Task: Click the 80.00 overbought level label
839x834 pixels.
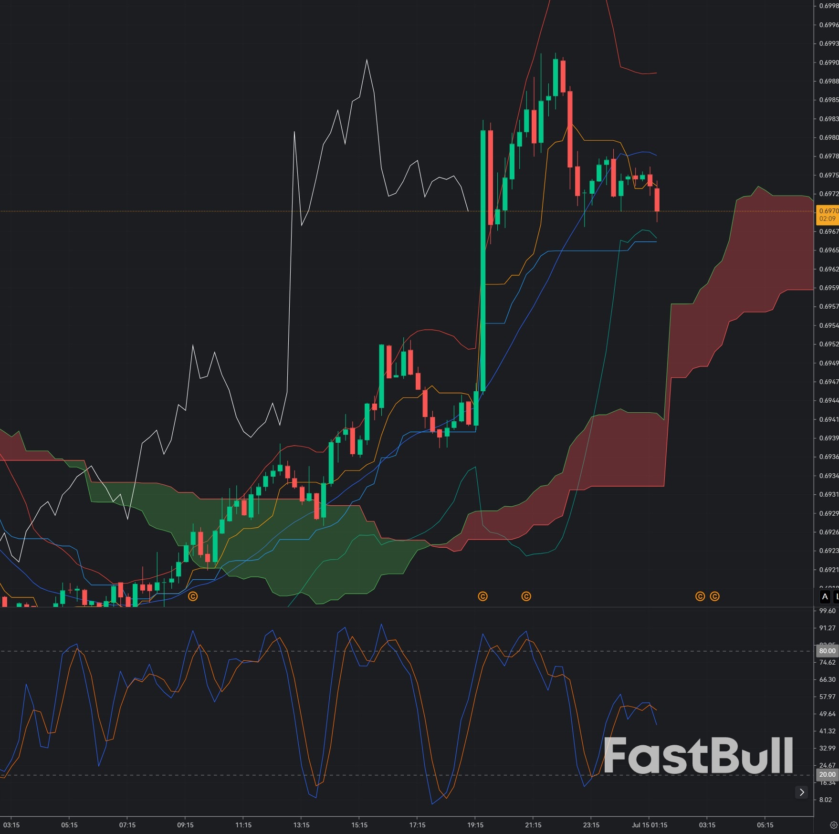Action: coord(827,651)
